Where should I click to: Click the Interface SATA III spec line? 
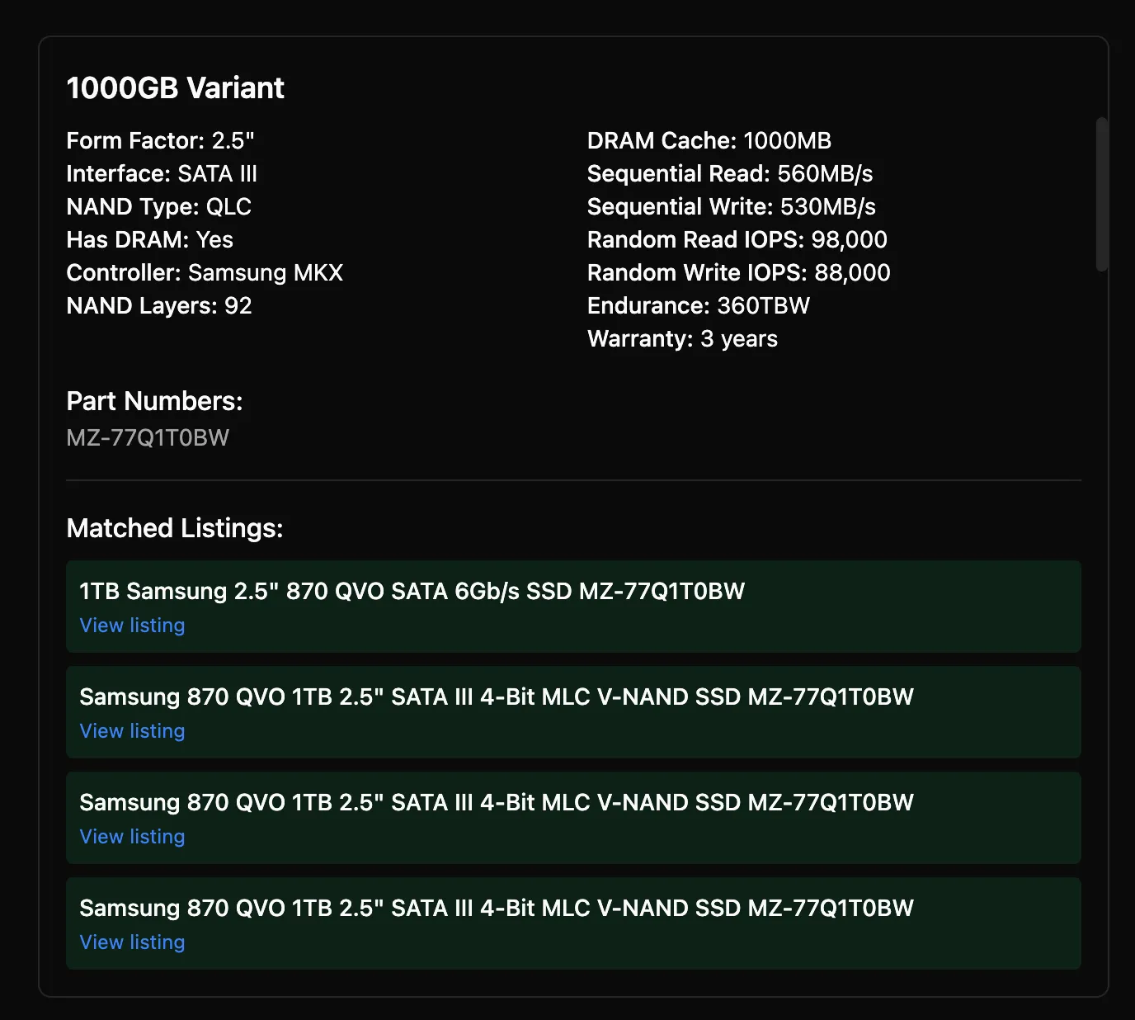point(162,173)
